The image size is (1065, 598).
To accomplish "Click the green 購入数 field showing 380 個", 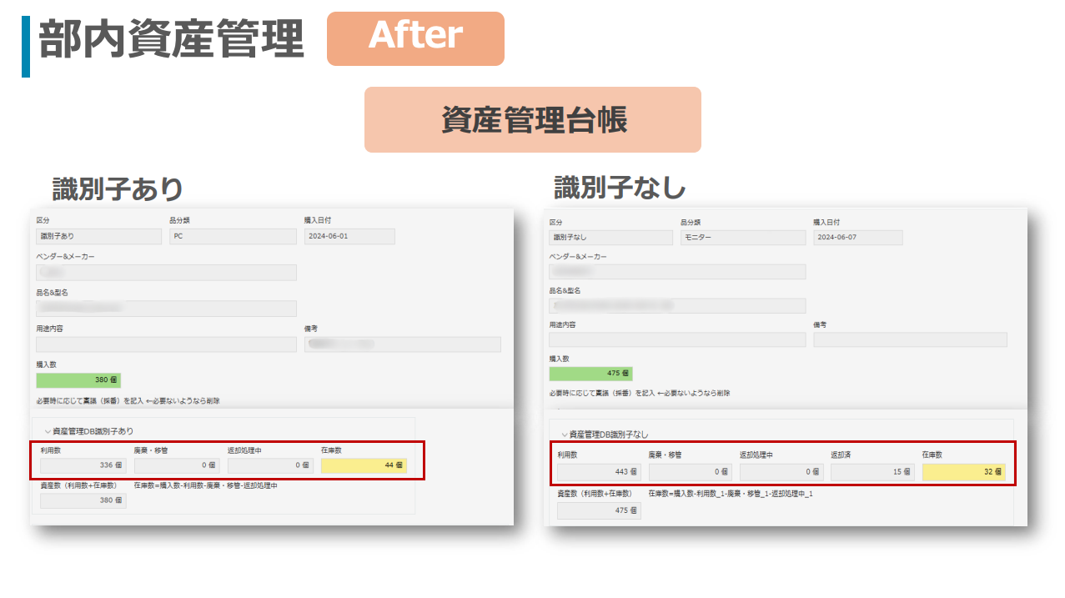I will click(78, 380).
